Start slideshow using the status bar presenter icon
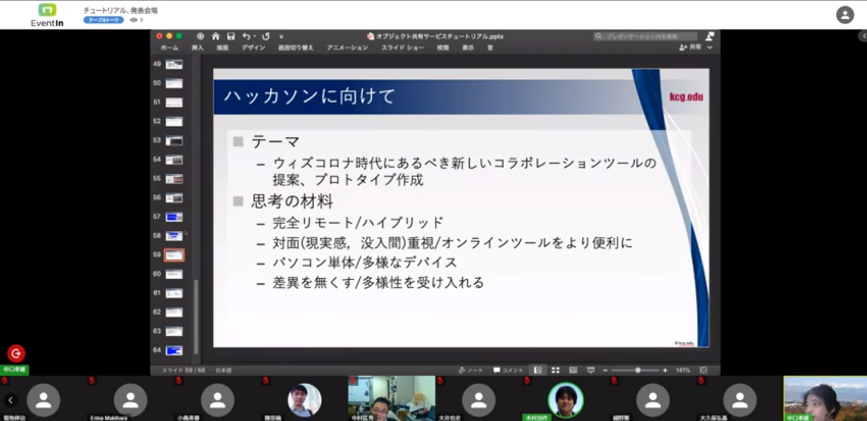867x421 pixels. coord(590,370)
